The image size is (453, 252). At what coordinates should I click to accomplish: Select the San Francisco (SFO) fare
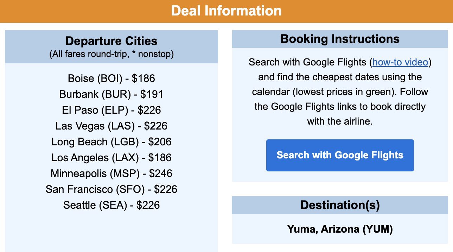111,189
